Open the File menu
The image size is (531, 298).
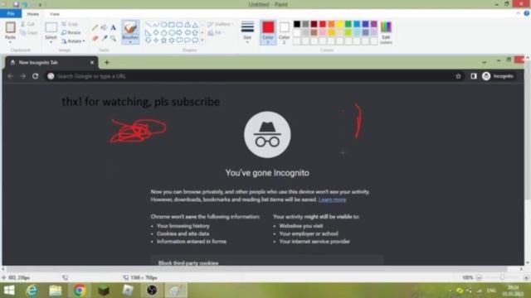11,13
